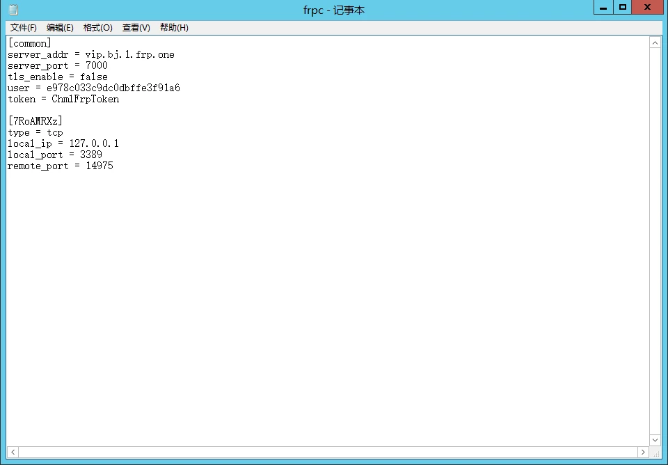Click the Notepad icon in title bar
Viewport: 668px width, 465px height.
[13, 9]
